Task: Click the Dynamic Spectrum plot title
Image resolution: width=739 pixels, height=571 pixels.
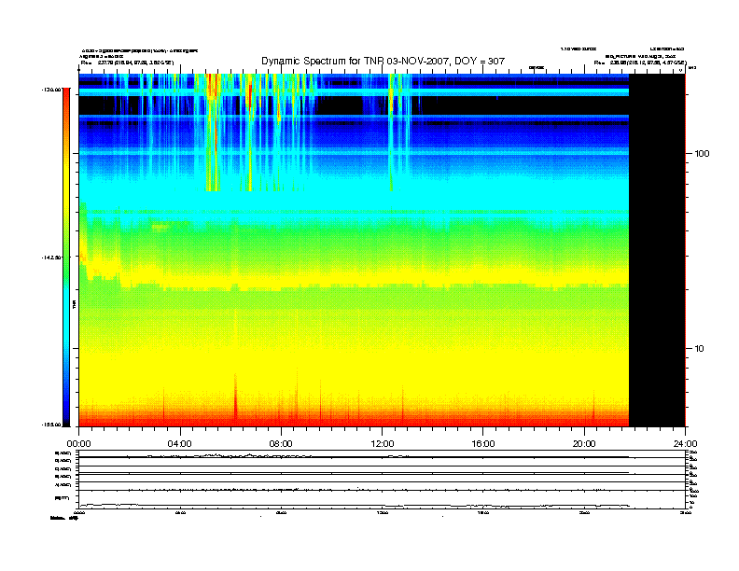Action: 383,61
